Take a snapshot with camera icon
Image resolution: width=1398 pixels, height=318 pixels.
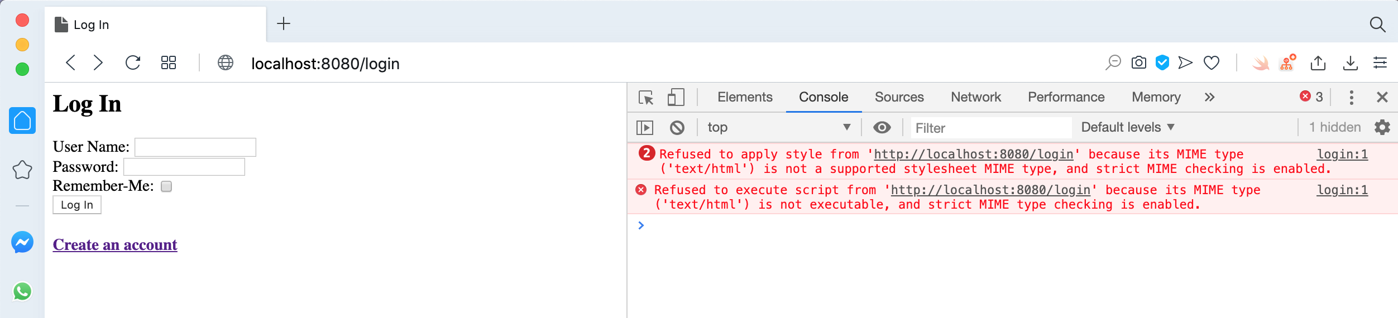coord(1139,62)
